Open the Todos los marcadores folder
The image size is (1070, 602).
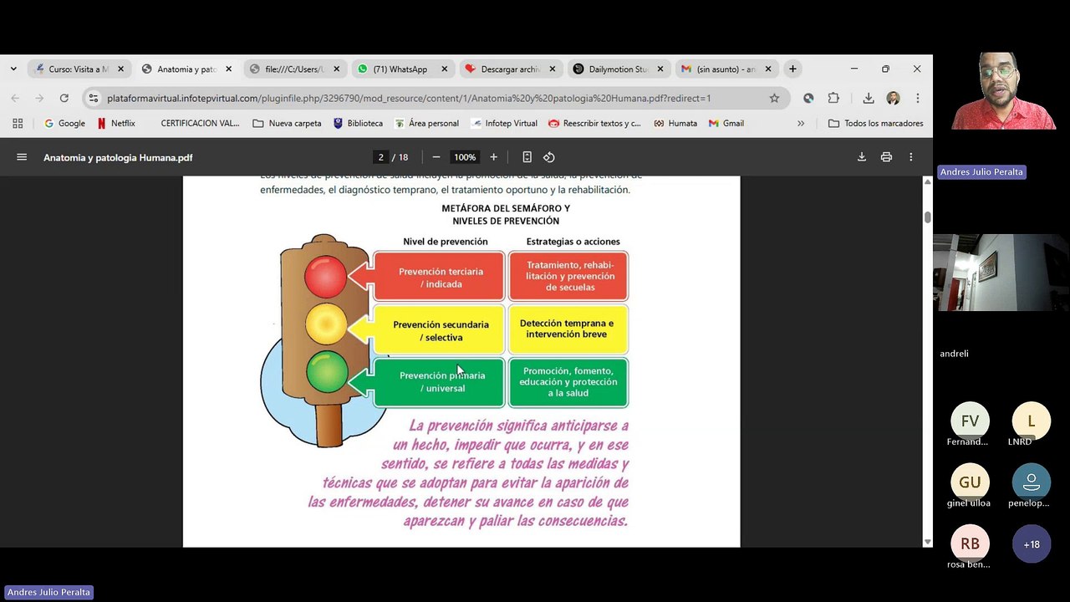point(875,123)
